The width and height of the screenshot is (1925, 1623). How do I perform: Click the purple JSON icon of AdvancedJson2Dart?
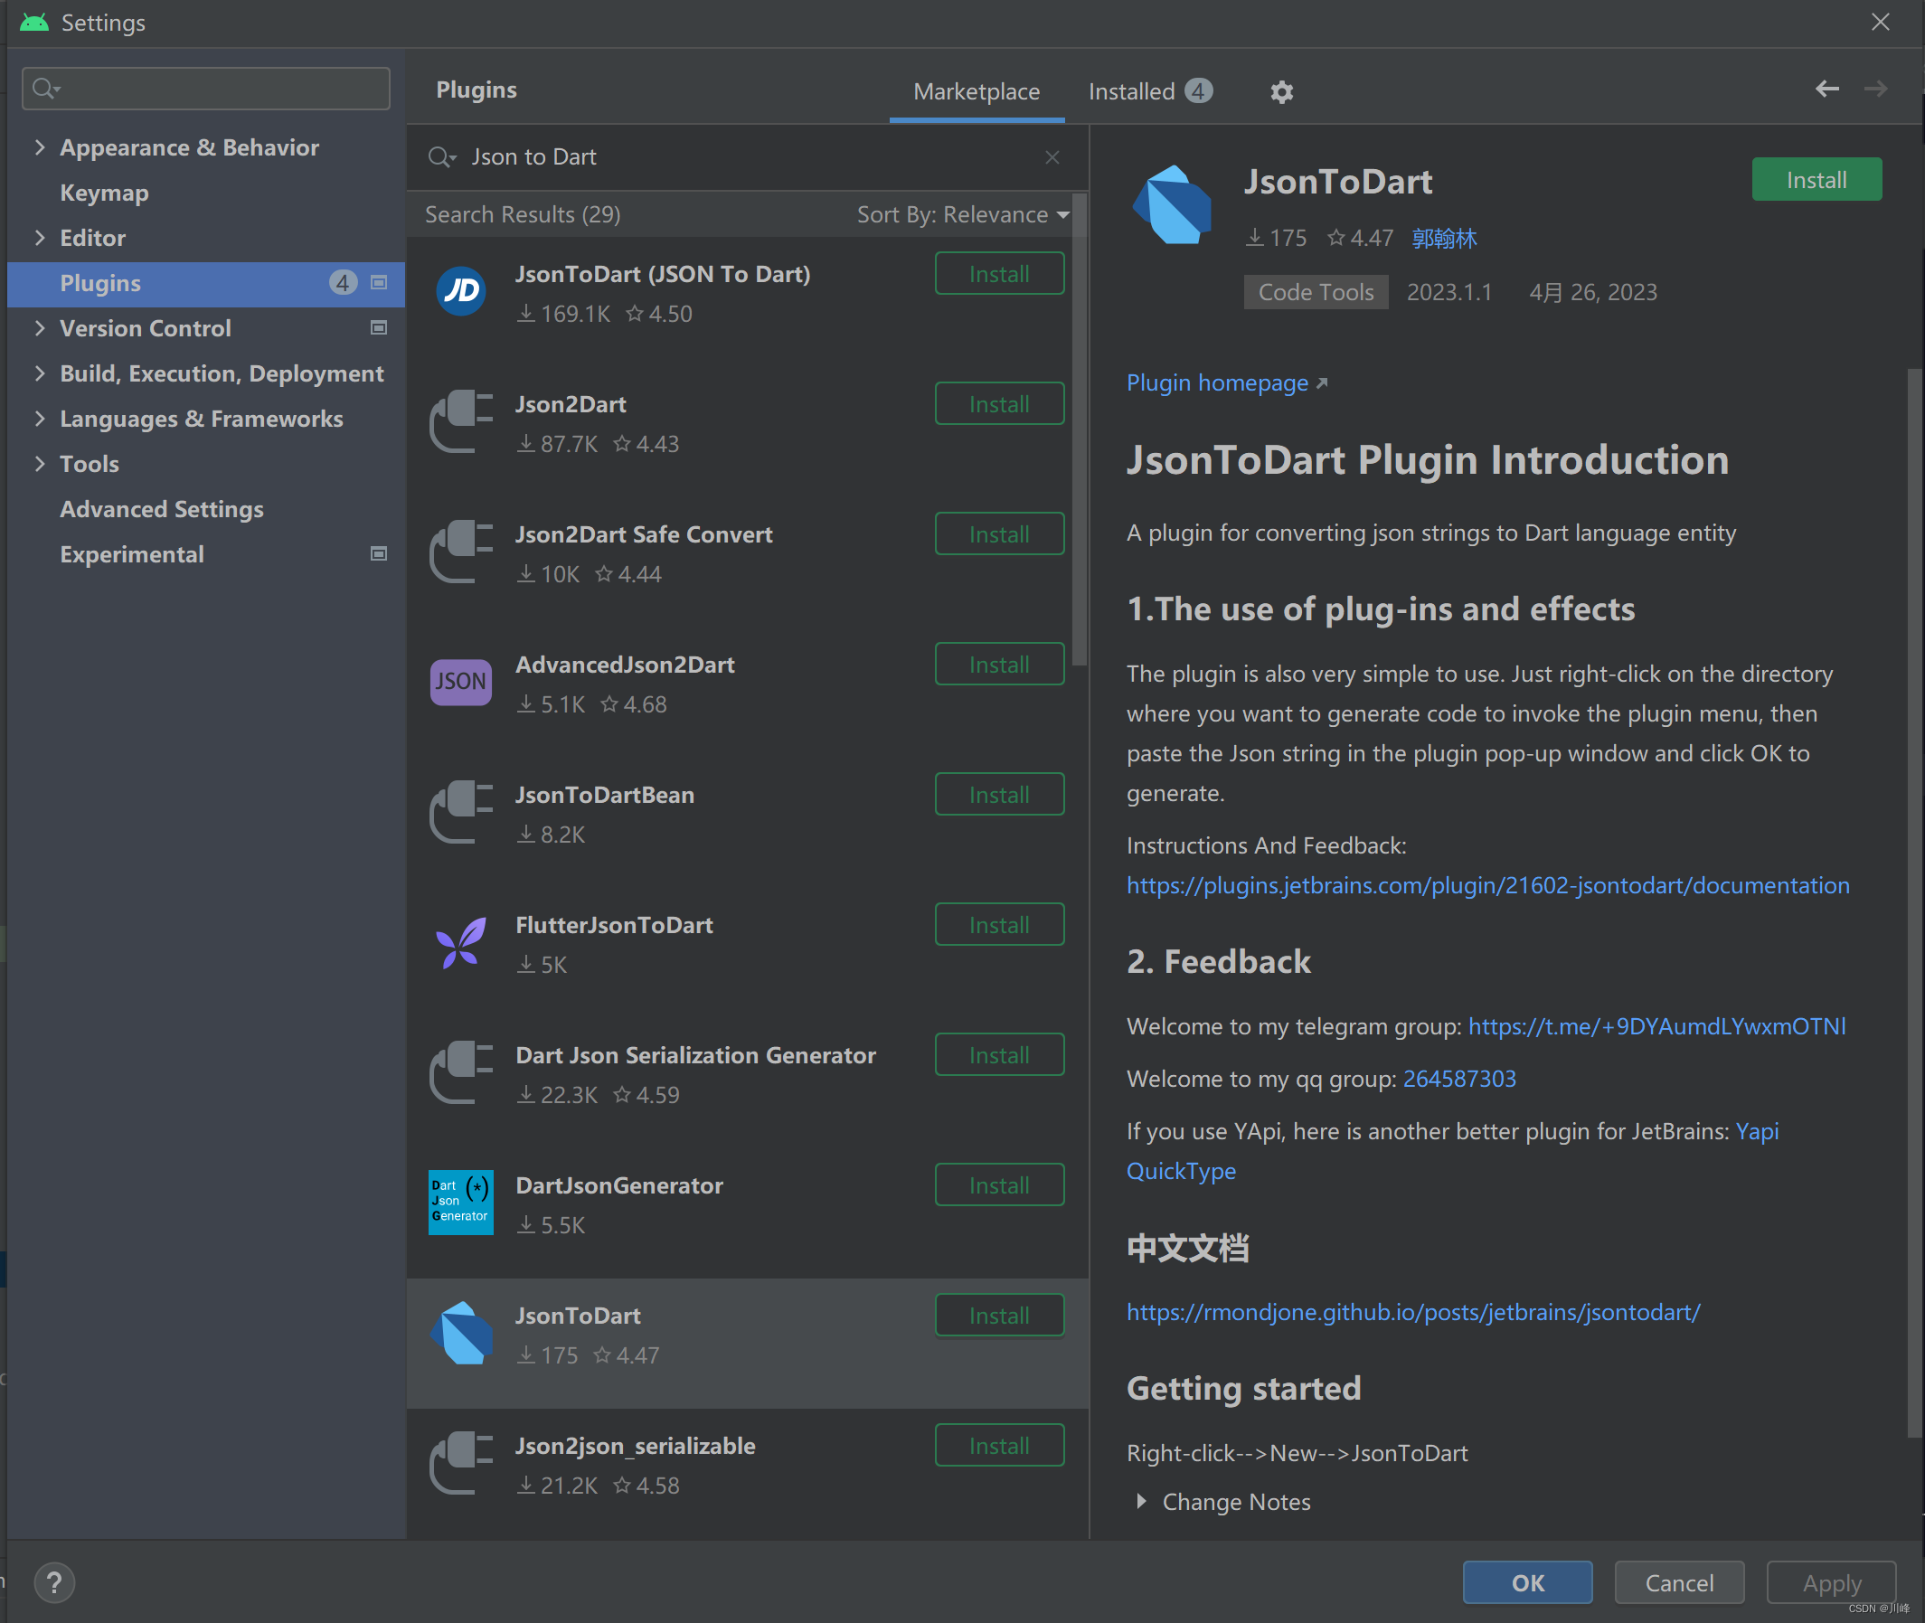(461, 682)
